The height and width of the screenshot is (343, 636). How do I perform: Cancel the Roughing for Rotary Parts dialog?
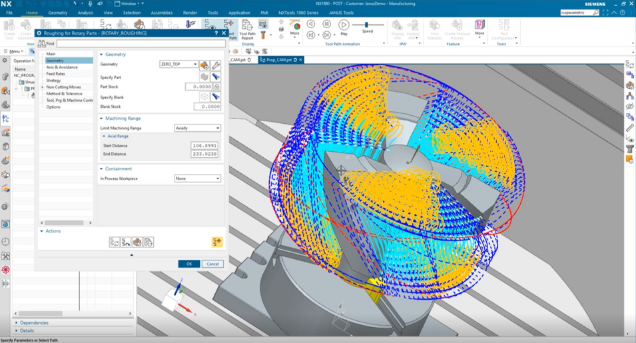coord(212,264)
